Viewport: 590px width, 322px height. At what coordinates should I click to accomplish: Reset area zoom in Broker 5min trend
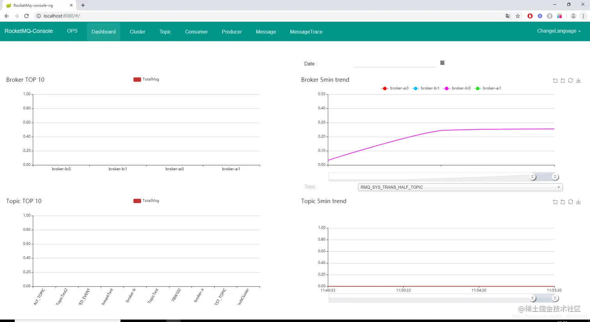pyautogui.click(x=563, y=80)
